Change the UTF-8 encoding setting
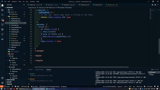Image resolution: width=160 pixels, height=90 pixels. click(125, 86)
